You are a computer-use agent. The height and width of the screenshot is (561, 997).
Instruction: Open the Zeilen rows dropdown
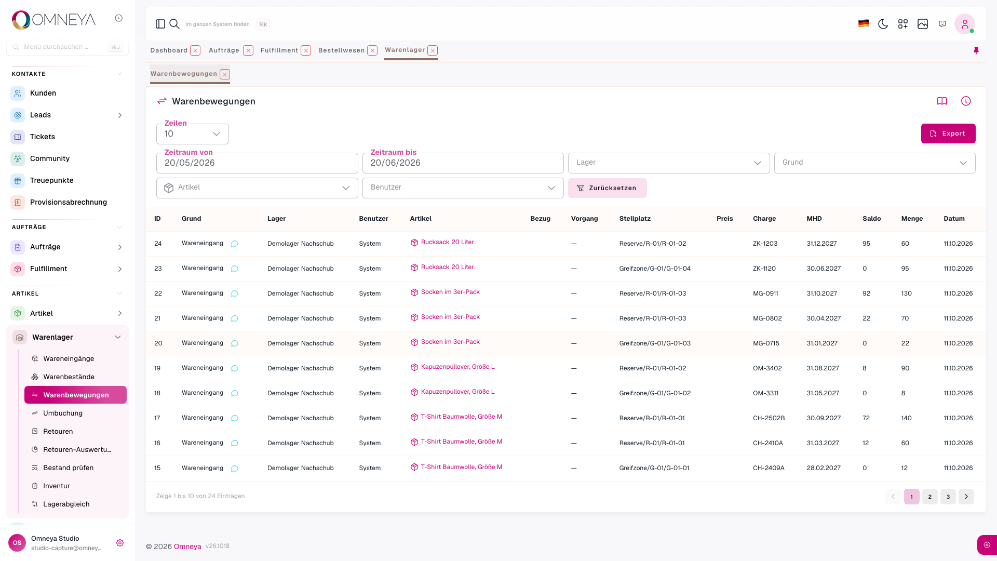(193, 134)
